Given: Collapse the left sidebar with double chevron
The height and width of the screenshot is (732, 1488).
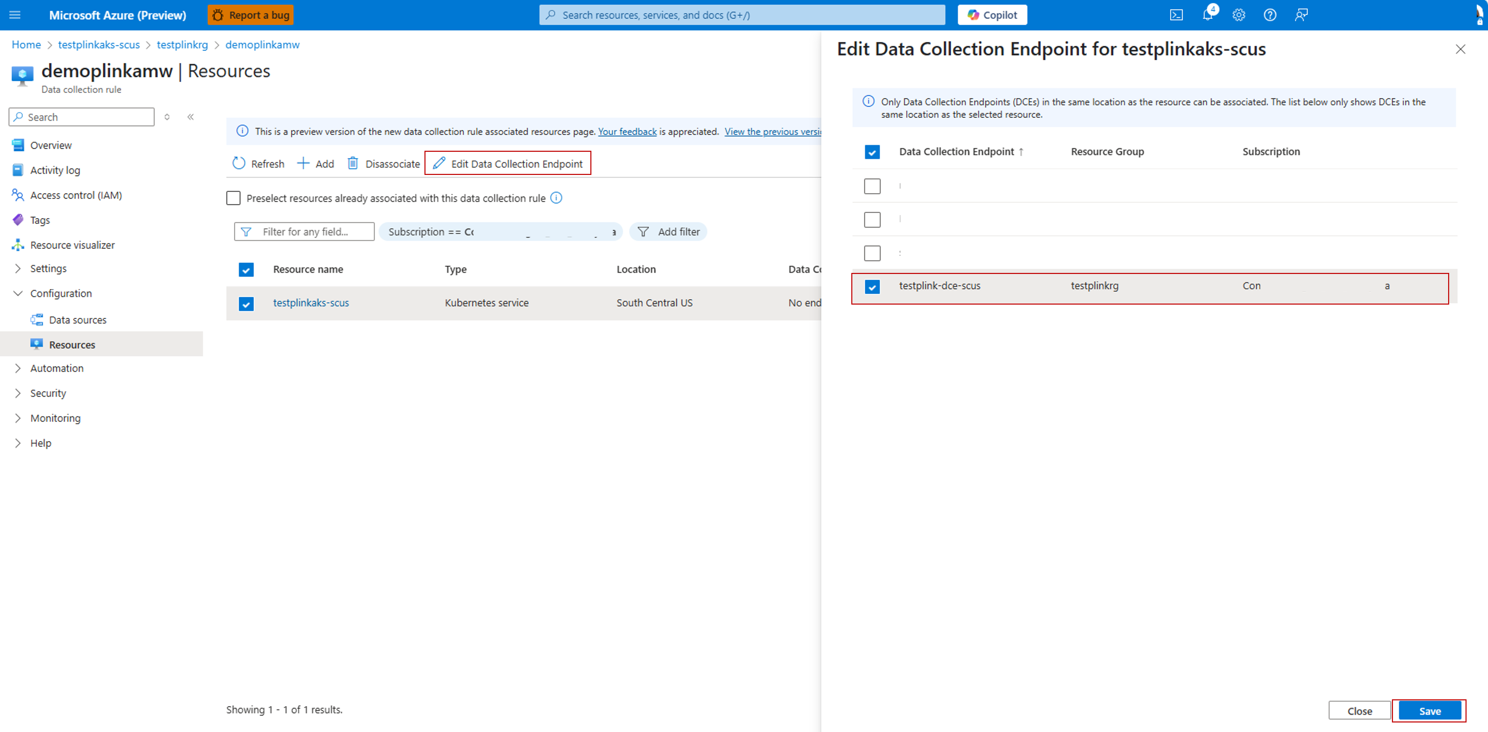Looking at the screenshot, I should (x=191, y=117).
